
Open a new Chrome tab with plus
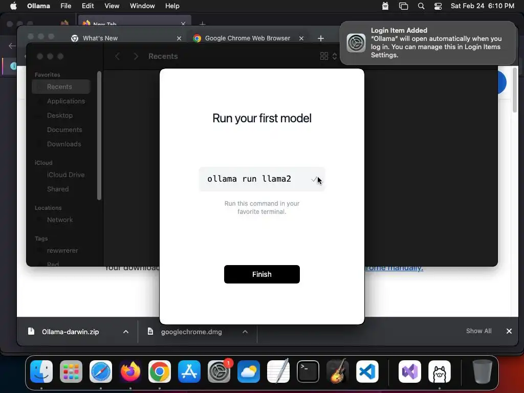(x=321, y=38)
